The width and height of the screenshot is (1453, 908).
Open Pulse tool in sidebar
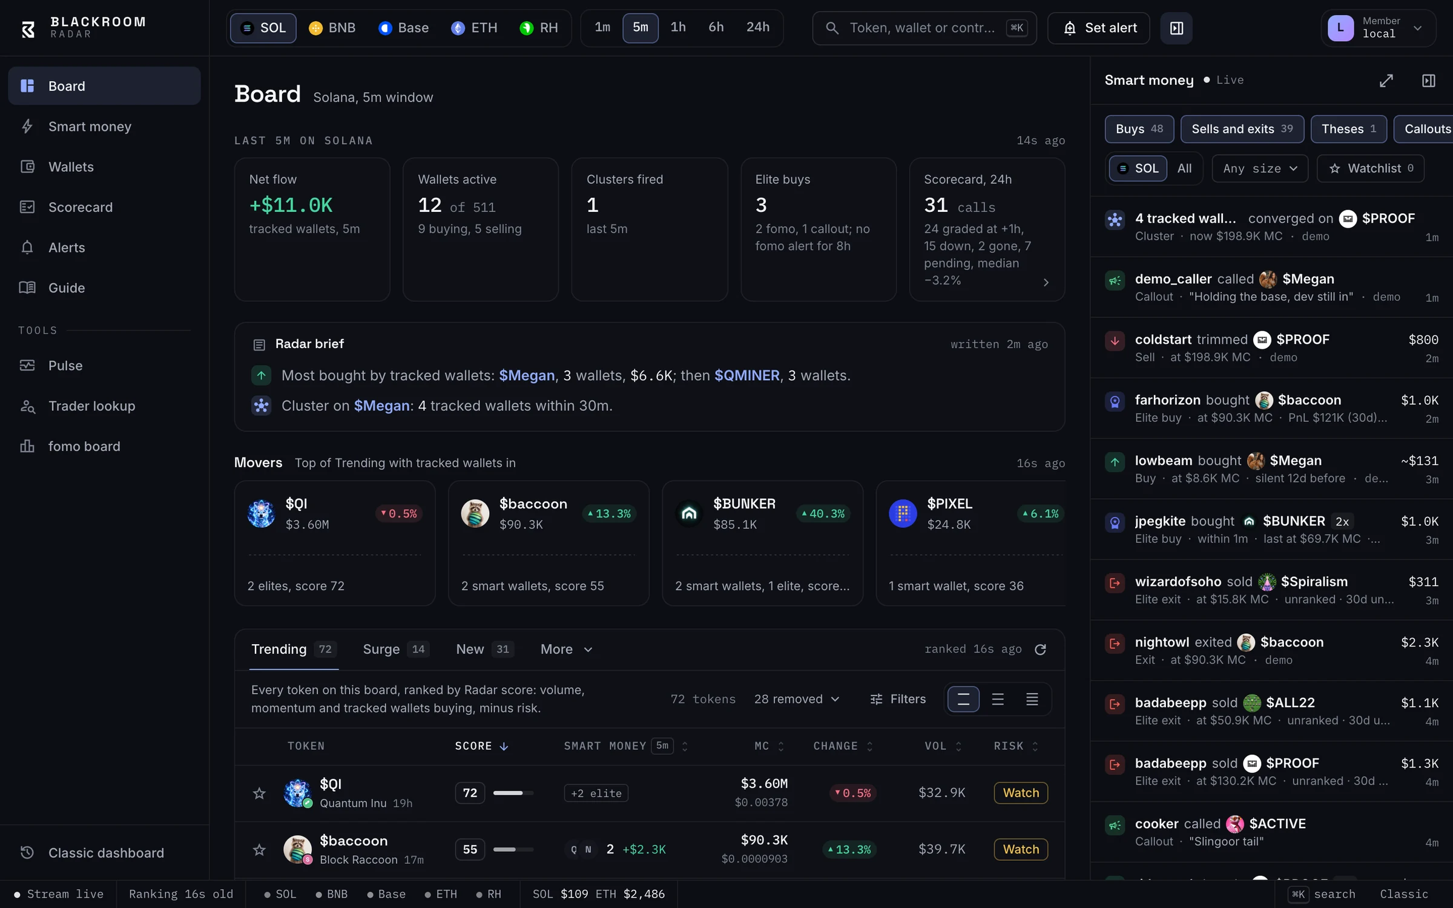tap(104, 366)
